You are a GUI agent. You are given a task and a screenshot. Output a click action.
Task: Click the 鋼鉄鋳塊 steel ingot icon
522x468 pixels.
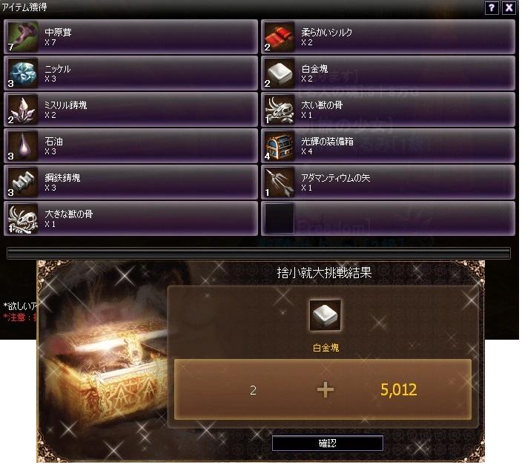coord(22,182)
